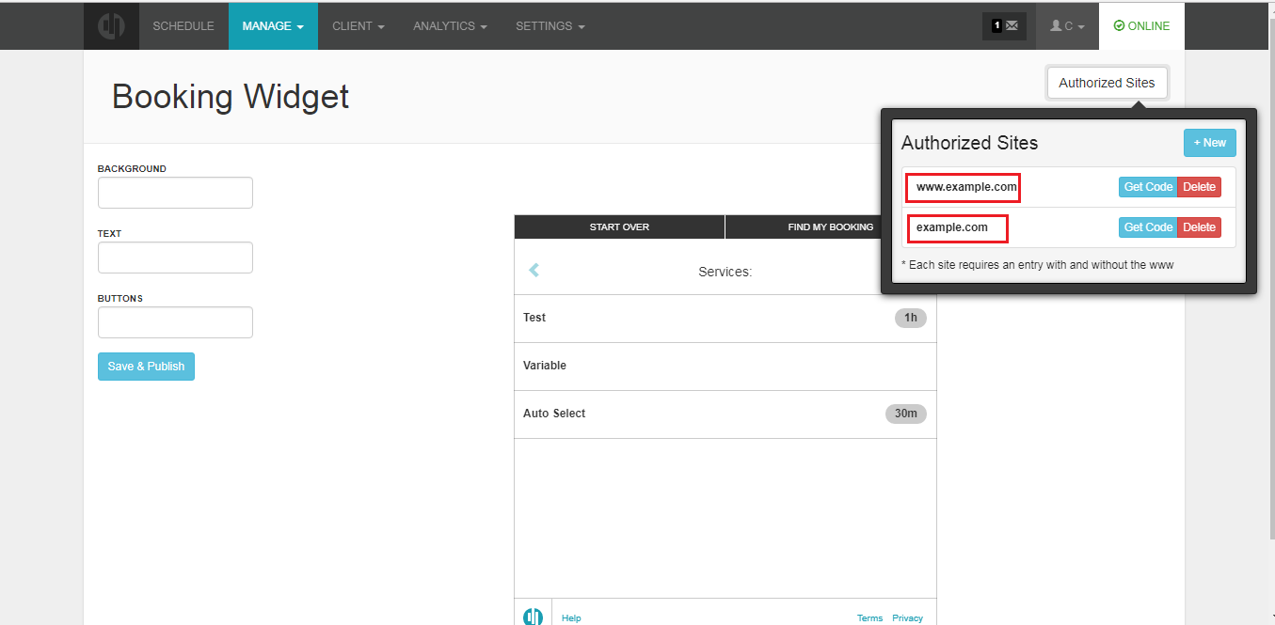Open the Schedule menu item
This screenshot has width=1275, height=625.
point(183,26)
